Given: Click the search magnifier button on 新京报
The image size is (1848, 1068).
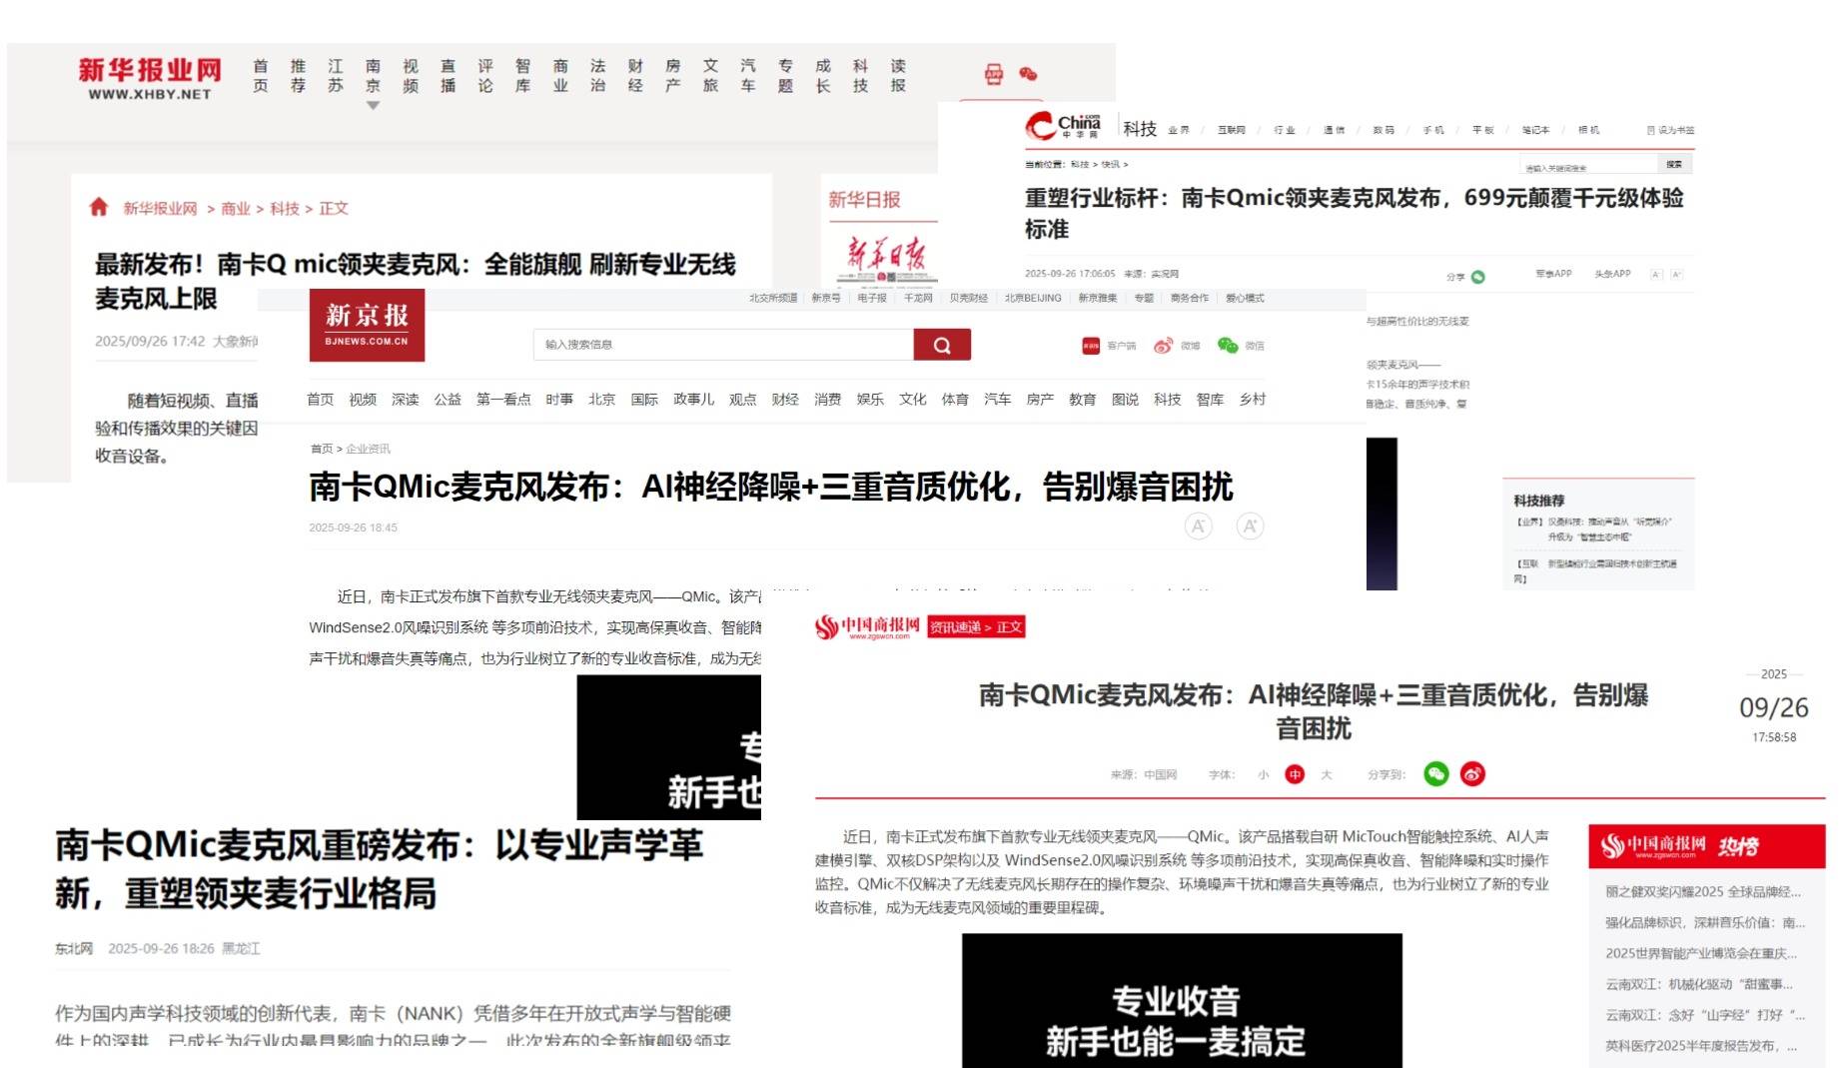Looking at the screenshot, I should (940, 344).
